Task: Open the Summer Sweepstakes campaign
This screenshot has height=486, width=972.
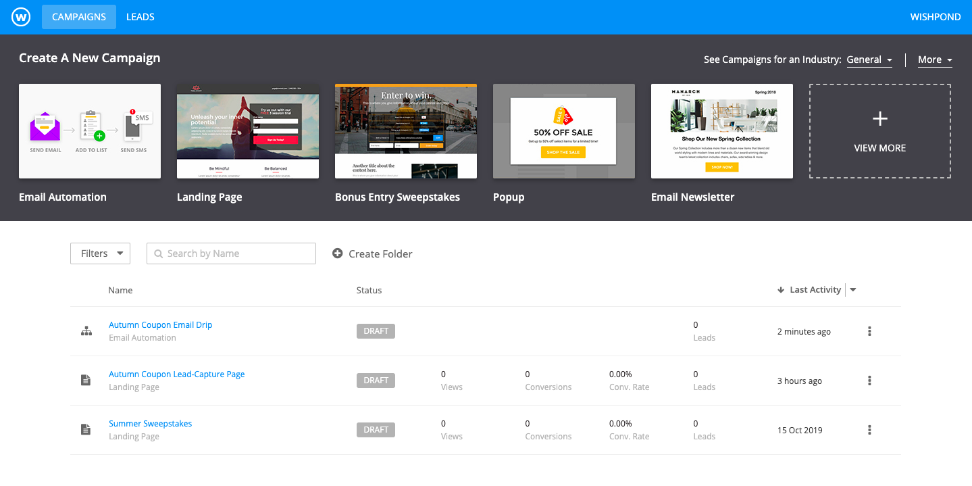Action: [x=150, y=424]
